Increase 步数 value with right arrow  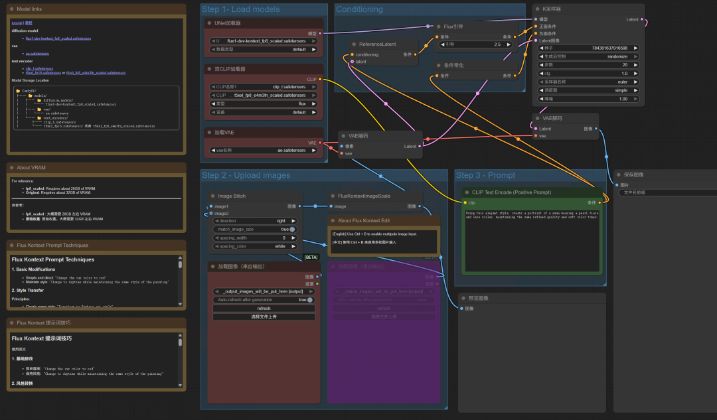tap(636, 65)
